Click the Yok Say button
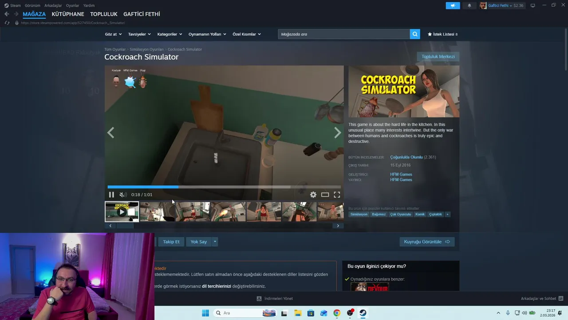568x320 pixels. pyautogui.click(x=199, y=242)
